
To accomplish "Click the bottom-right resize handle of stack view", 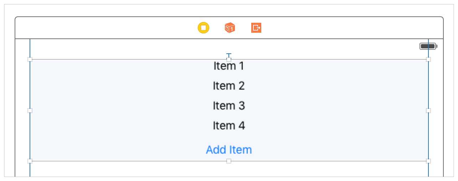I will (x=428, y=161).
